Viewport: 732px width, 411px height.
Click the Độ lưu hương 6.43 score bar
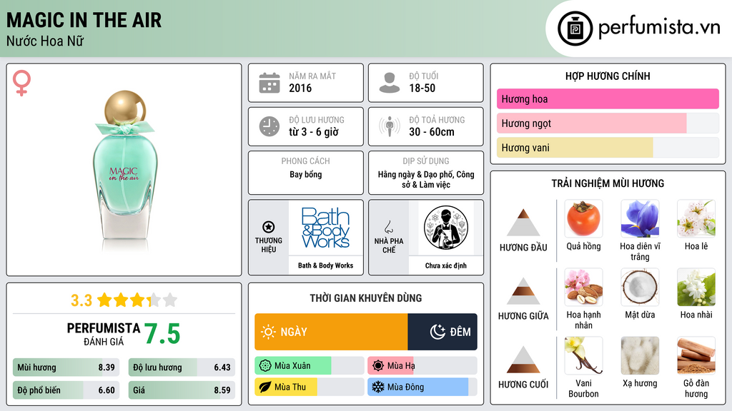tap(182, 367)
